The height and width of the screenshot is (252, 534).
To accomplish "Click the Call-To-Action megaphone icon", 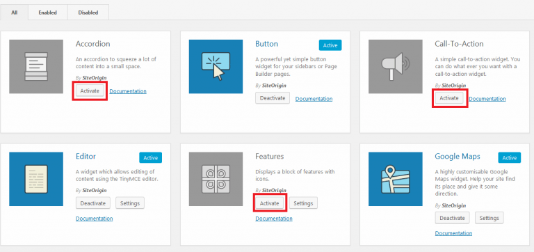I will pos(396,67).
